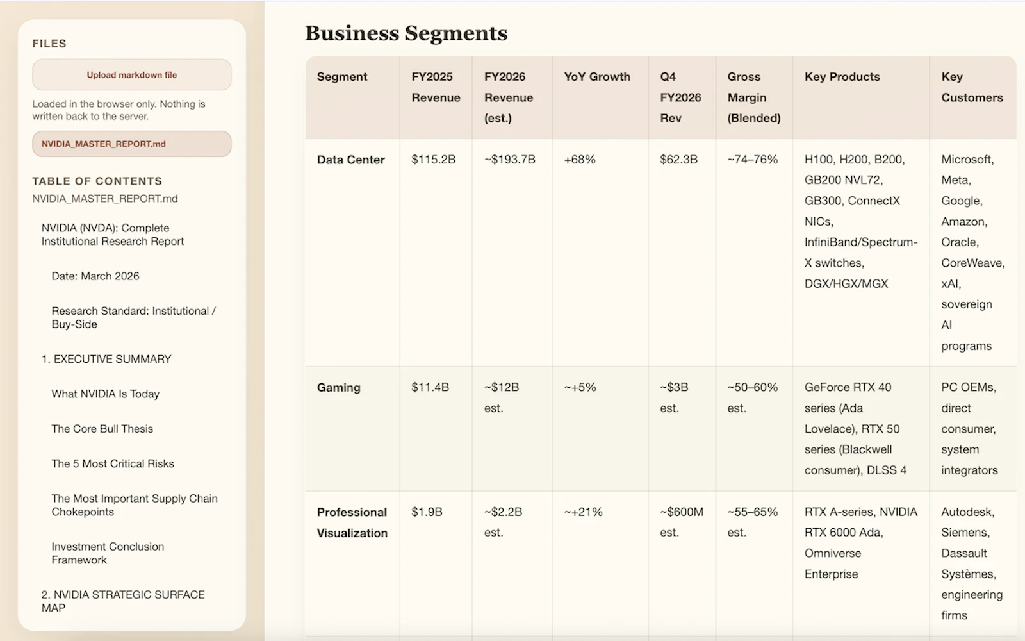The height and width of the screenshot is (641, 1025).
Task: Open the 1. EXECUTIVE SUMMARY section
Action: (106, 359)
